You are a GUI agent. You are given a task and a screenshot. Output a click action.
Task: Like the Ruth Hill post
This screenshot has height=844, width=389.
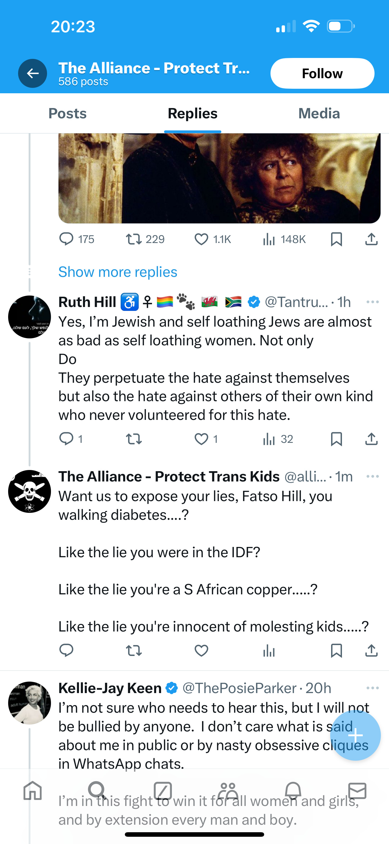[201, 439]
